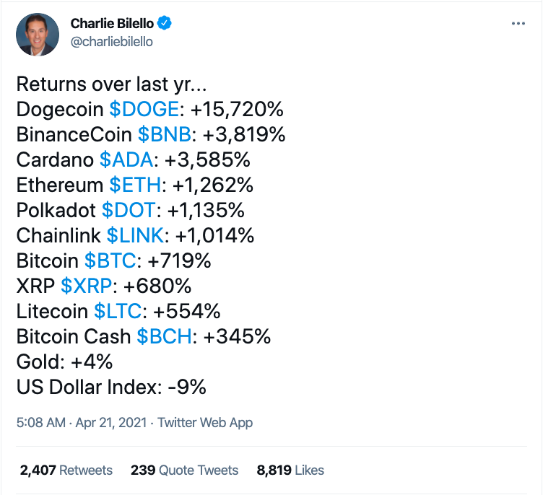View the 2,407 Retweets list
Viewport: 543px width, 495px height.
point(66,470)
